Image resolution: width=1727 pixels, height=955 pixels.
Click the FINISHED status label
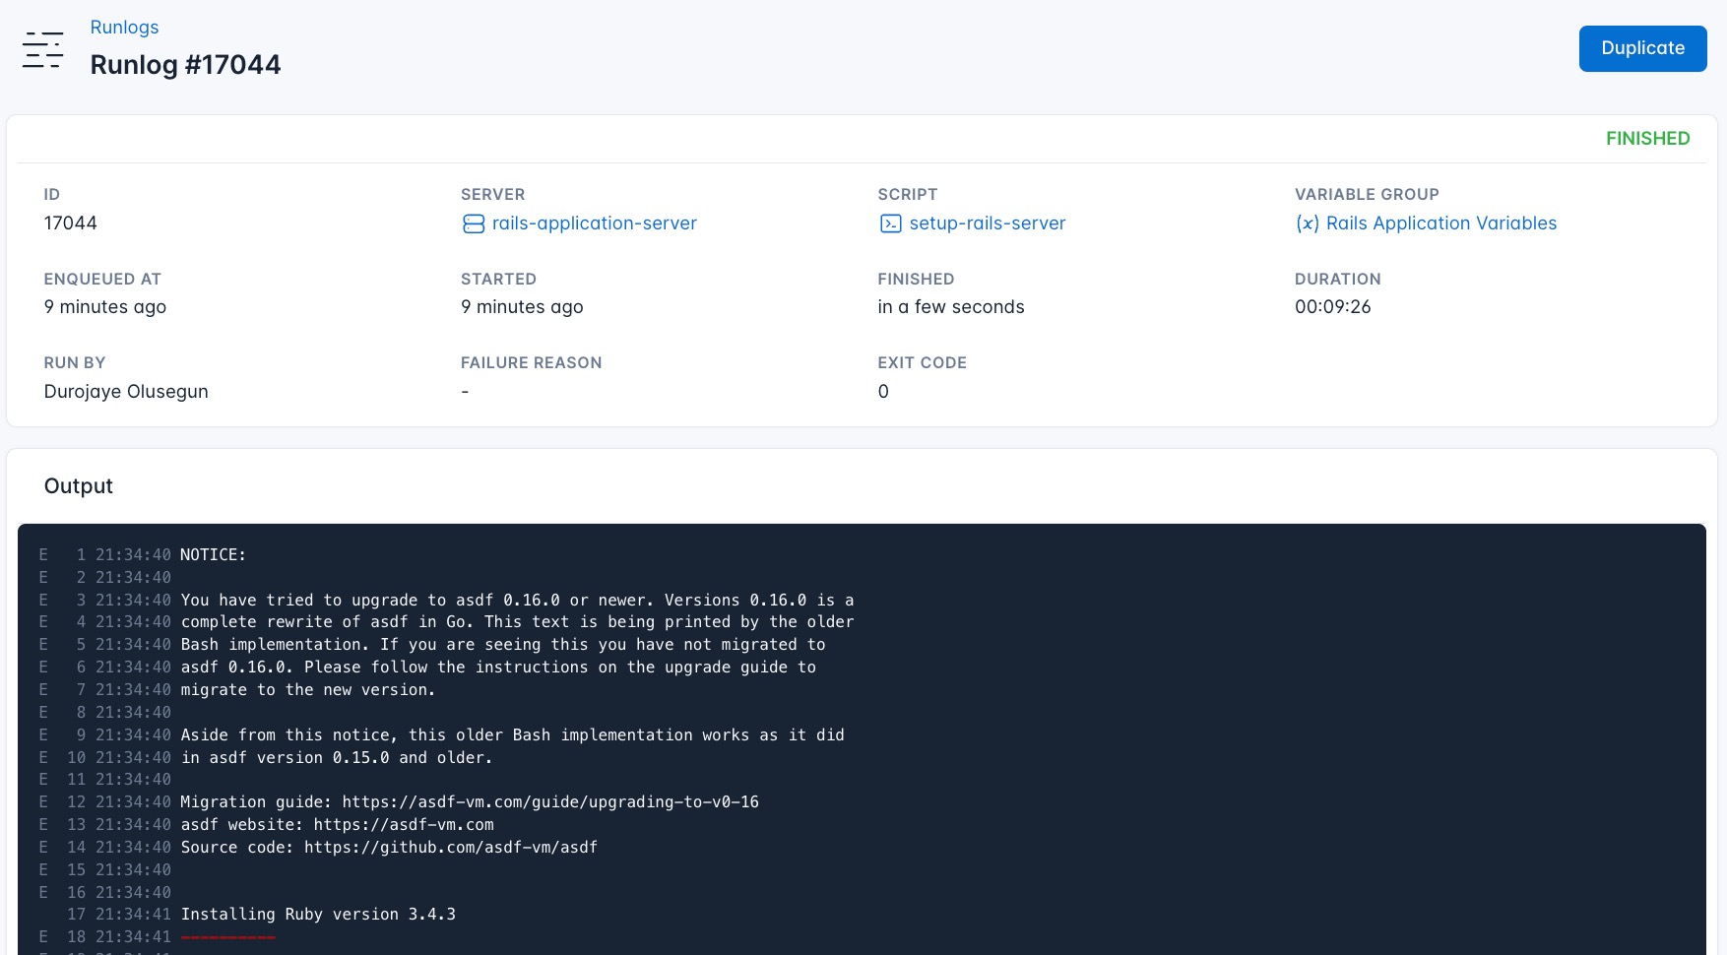1646,138
